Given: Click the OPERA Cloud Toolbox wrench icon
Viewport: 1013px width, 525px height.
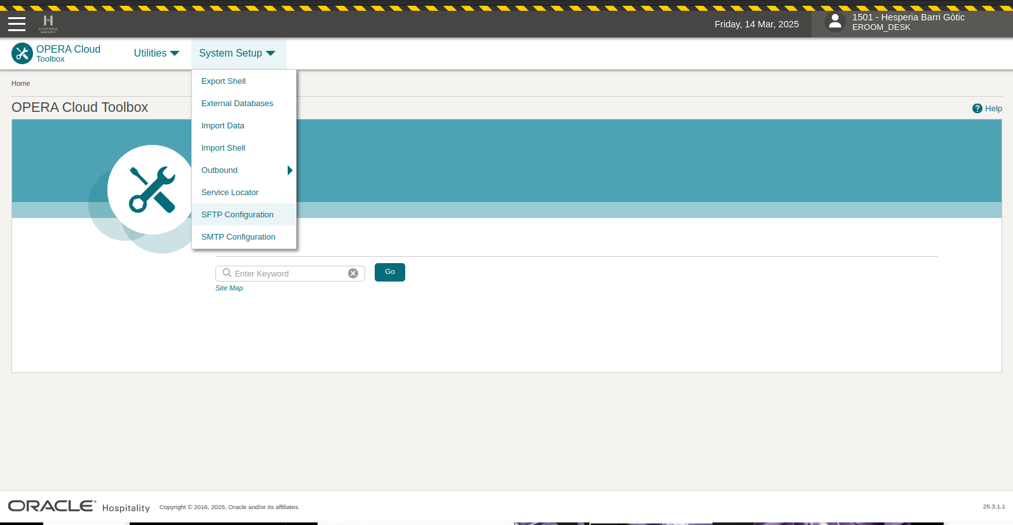Looking at the screenshot, I should 22,53.
